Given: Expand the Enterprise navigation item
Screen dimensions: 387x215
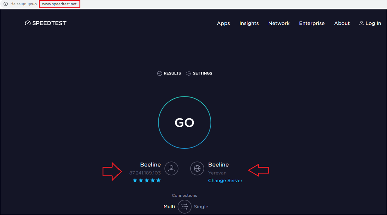Looking at the screenshot, I should 312,23.
